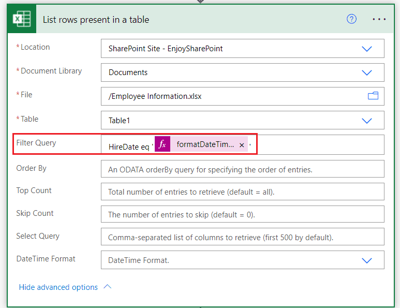Click Hide advanced options link

point(58,287)
